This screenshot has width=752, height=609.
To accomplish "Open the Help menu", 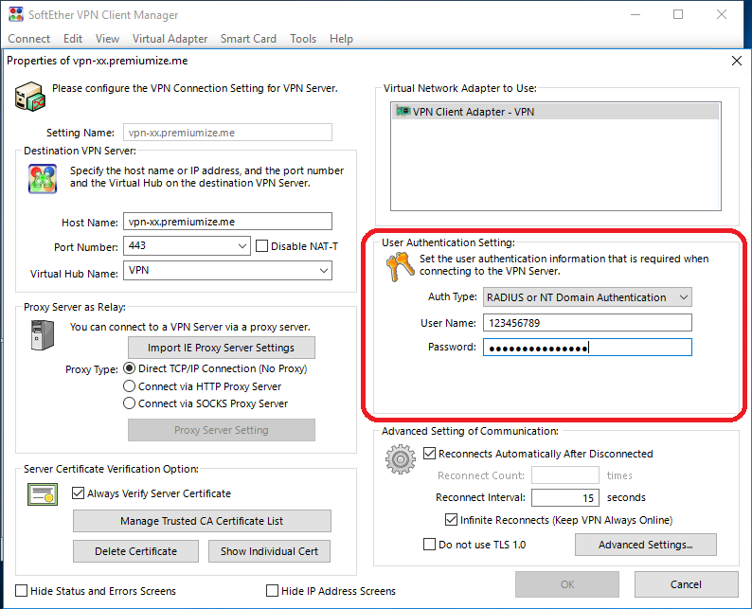I will 341,39.
